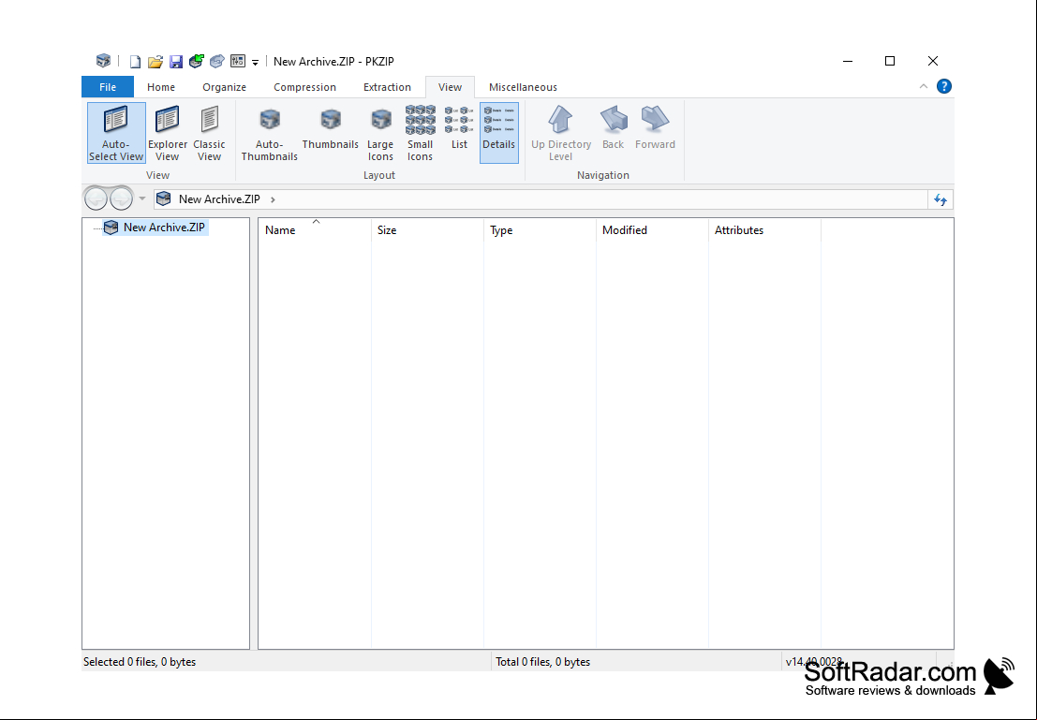The height and width of the screenshot is (720, 1037).
Task: Click the PKZIP application icon in the title bar
Action: pos(103,61)
